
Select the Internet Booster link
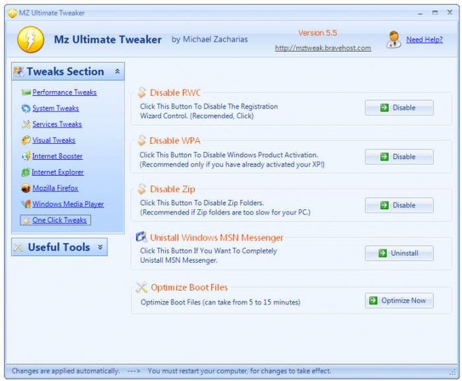58,156
